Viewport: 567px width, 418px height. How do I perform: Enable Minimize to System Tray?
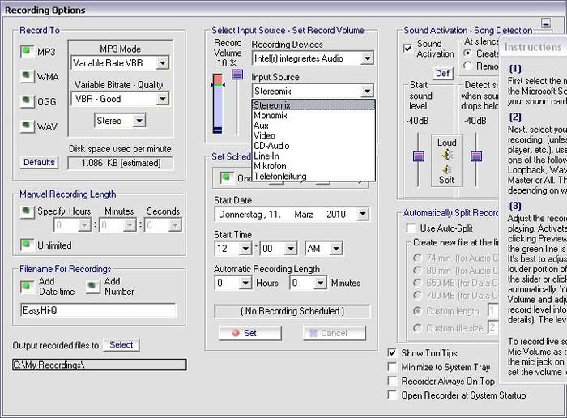tap(392, 367)
